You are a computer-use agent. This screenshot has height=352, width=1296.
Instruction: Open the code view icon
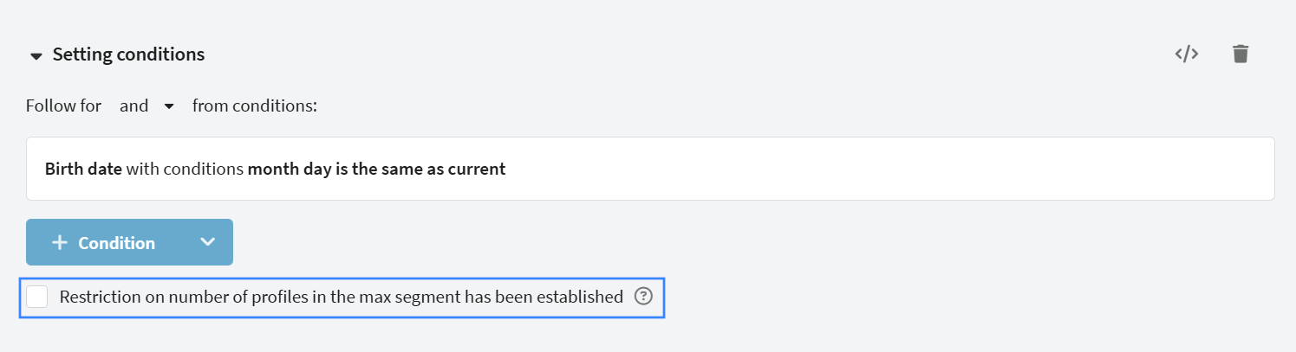1187,54
